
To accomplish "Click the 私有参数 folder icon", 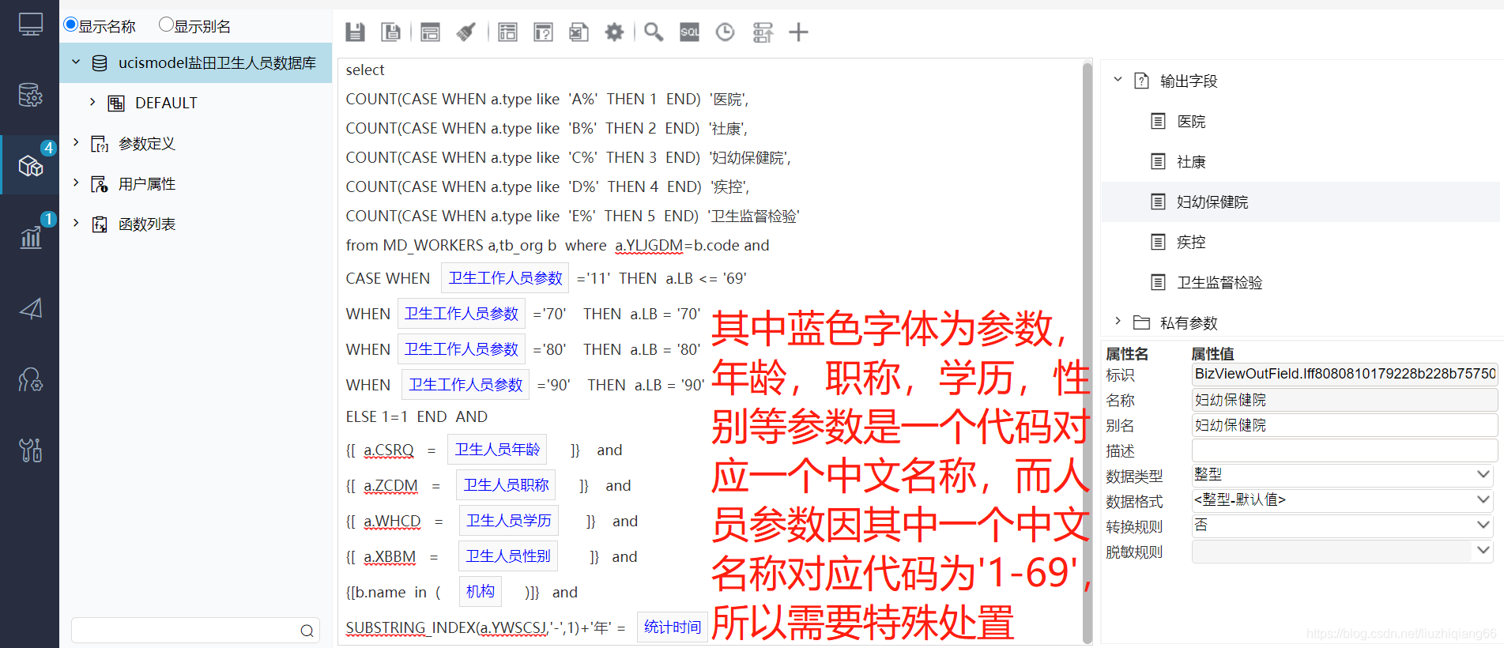I will pos(1141,322).
